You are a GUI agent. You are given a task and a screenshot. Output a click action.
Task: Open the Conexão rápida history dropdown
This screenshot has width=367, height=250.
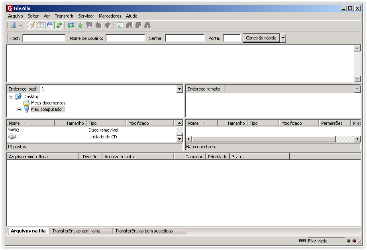(283, 38)
